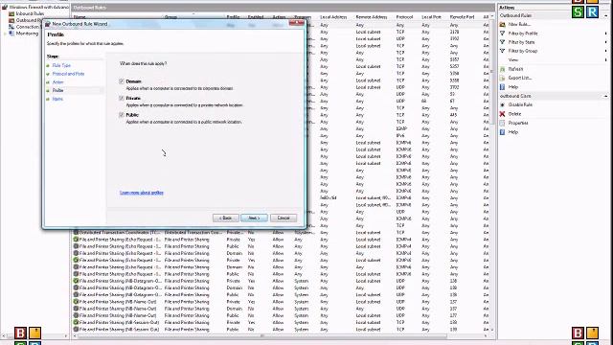Expand the Monitoring tree node arrow
The image size is (613, 345).
tap(5, 34)
